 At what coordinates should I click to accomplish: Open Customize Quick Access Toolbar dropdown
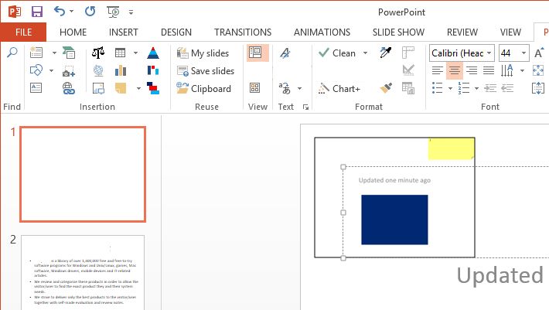tap(131, 12)
